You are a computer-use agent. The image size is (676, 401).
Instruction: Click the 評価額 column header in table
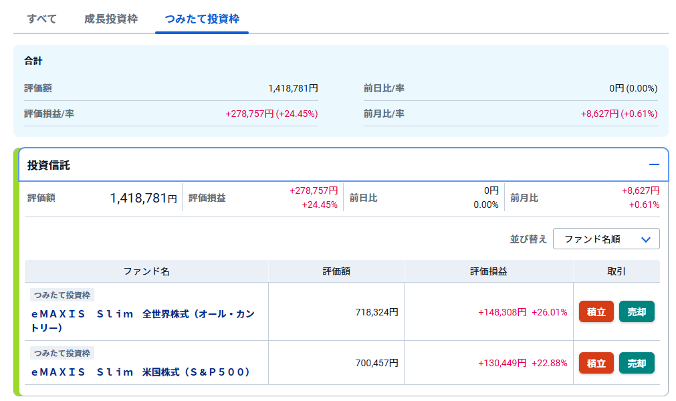point(336,271)
